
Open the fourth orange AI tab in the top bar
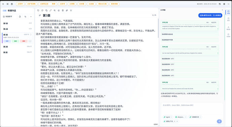coord(62,4)
